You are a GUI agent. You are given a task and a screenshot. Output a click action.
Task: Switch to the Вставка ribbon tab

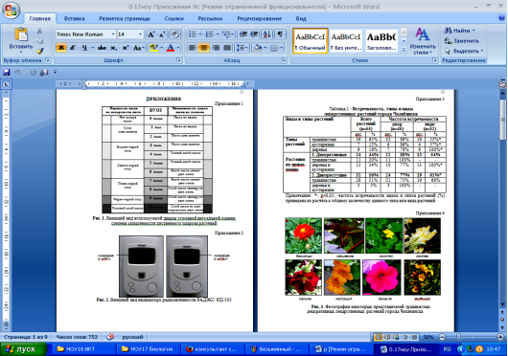coord(74,18)
